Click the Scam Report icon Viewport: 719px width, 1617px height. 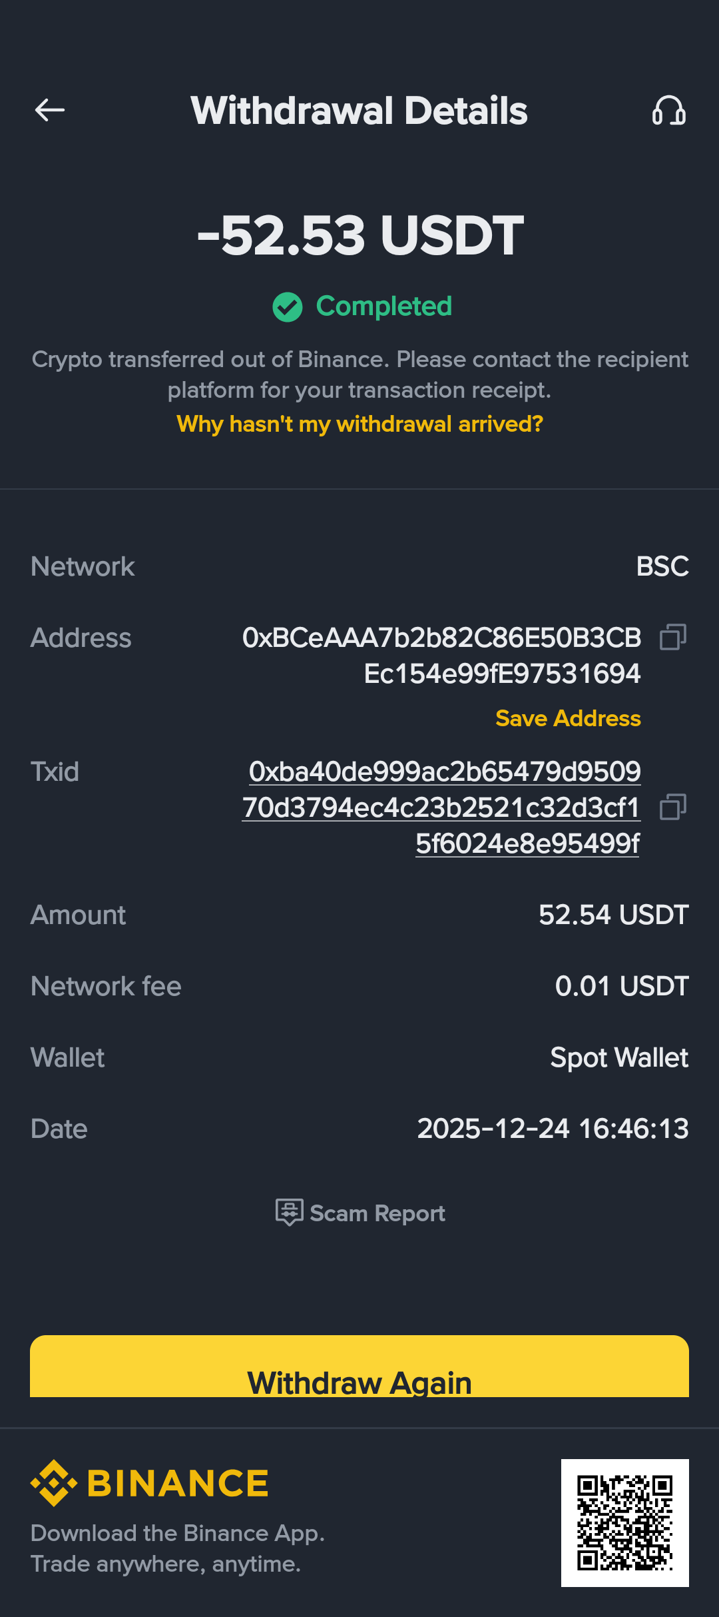(x=289, y=1213)
